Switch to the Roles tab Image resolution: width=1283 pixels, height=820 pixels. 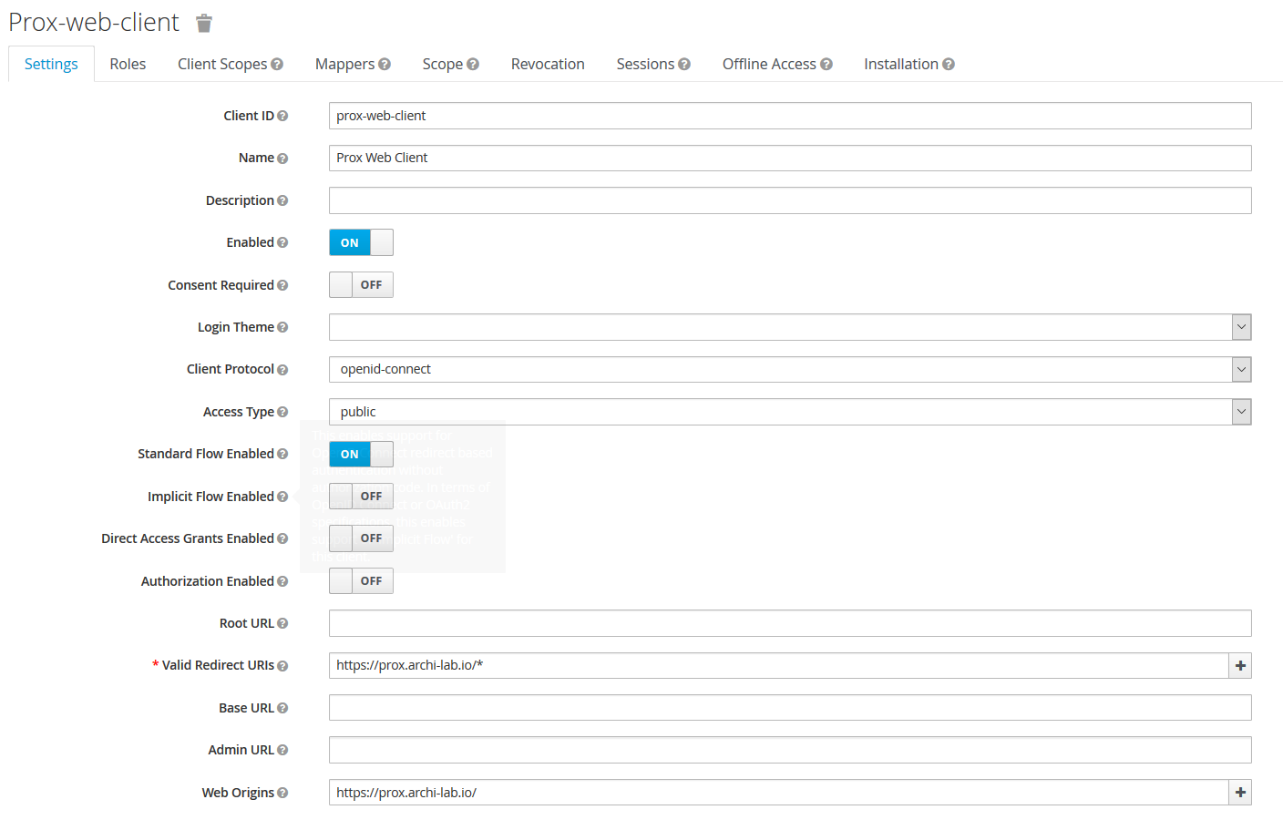128,64
